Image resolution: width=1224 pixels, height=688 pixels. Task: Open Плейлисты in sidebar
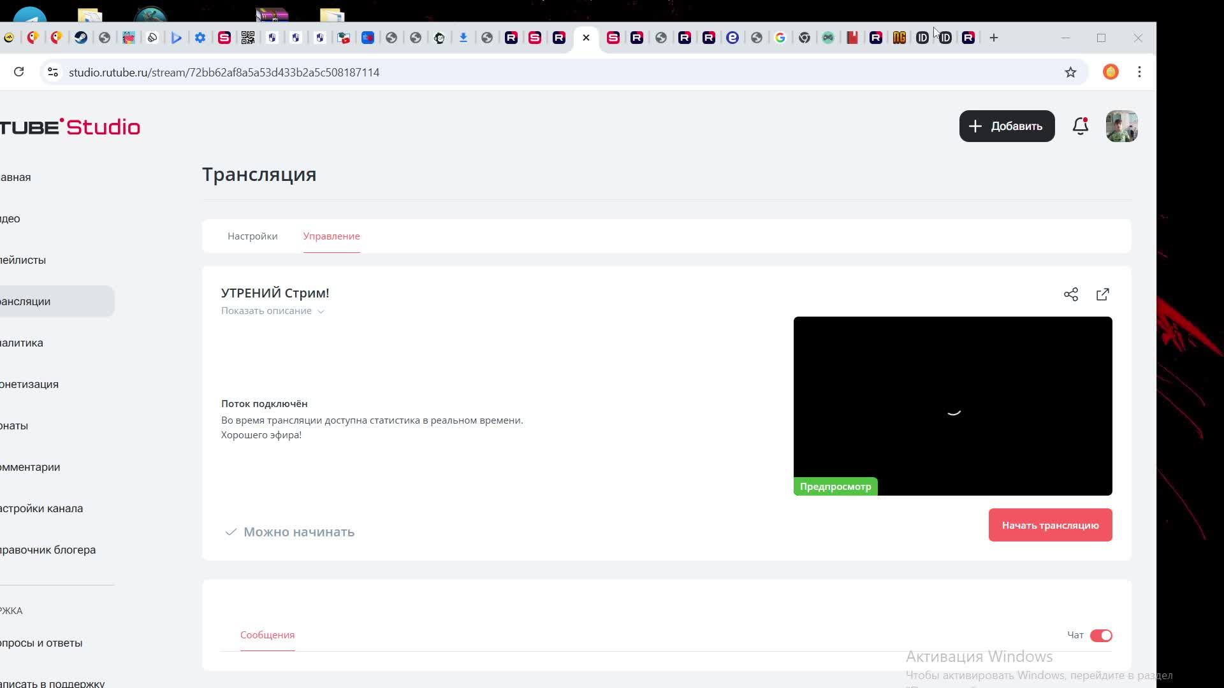[x=23, y=260]
